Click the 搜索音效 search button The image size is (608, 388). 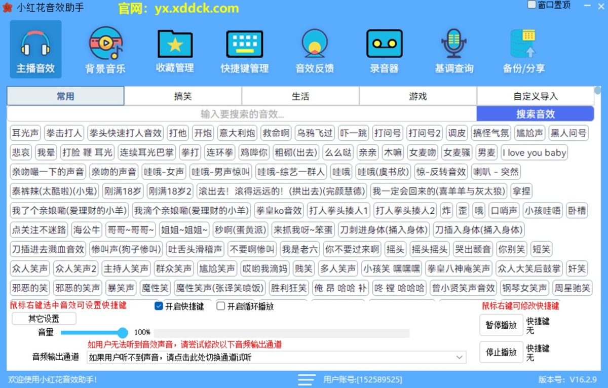[535, 113]
